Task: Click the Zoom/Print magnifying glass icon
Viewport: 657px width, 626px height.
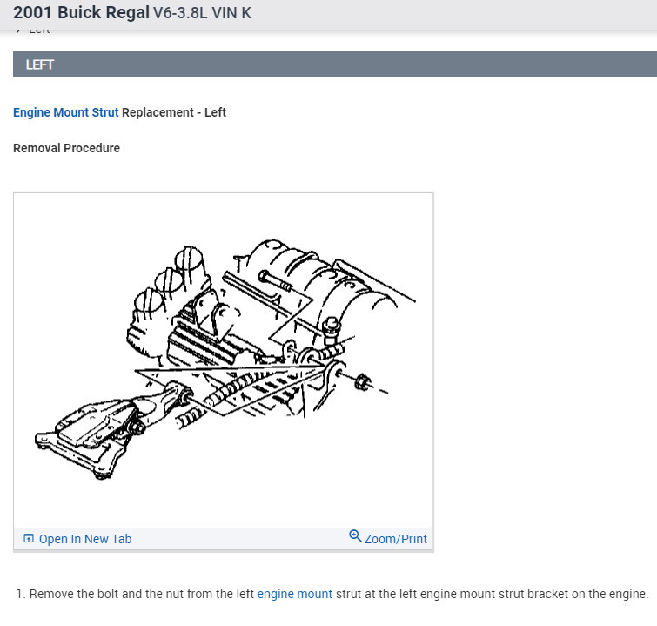Action: point(355,535)
